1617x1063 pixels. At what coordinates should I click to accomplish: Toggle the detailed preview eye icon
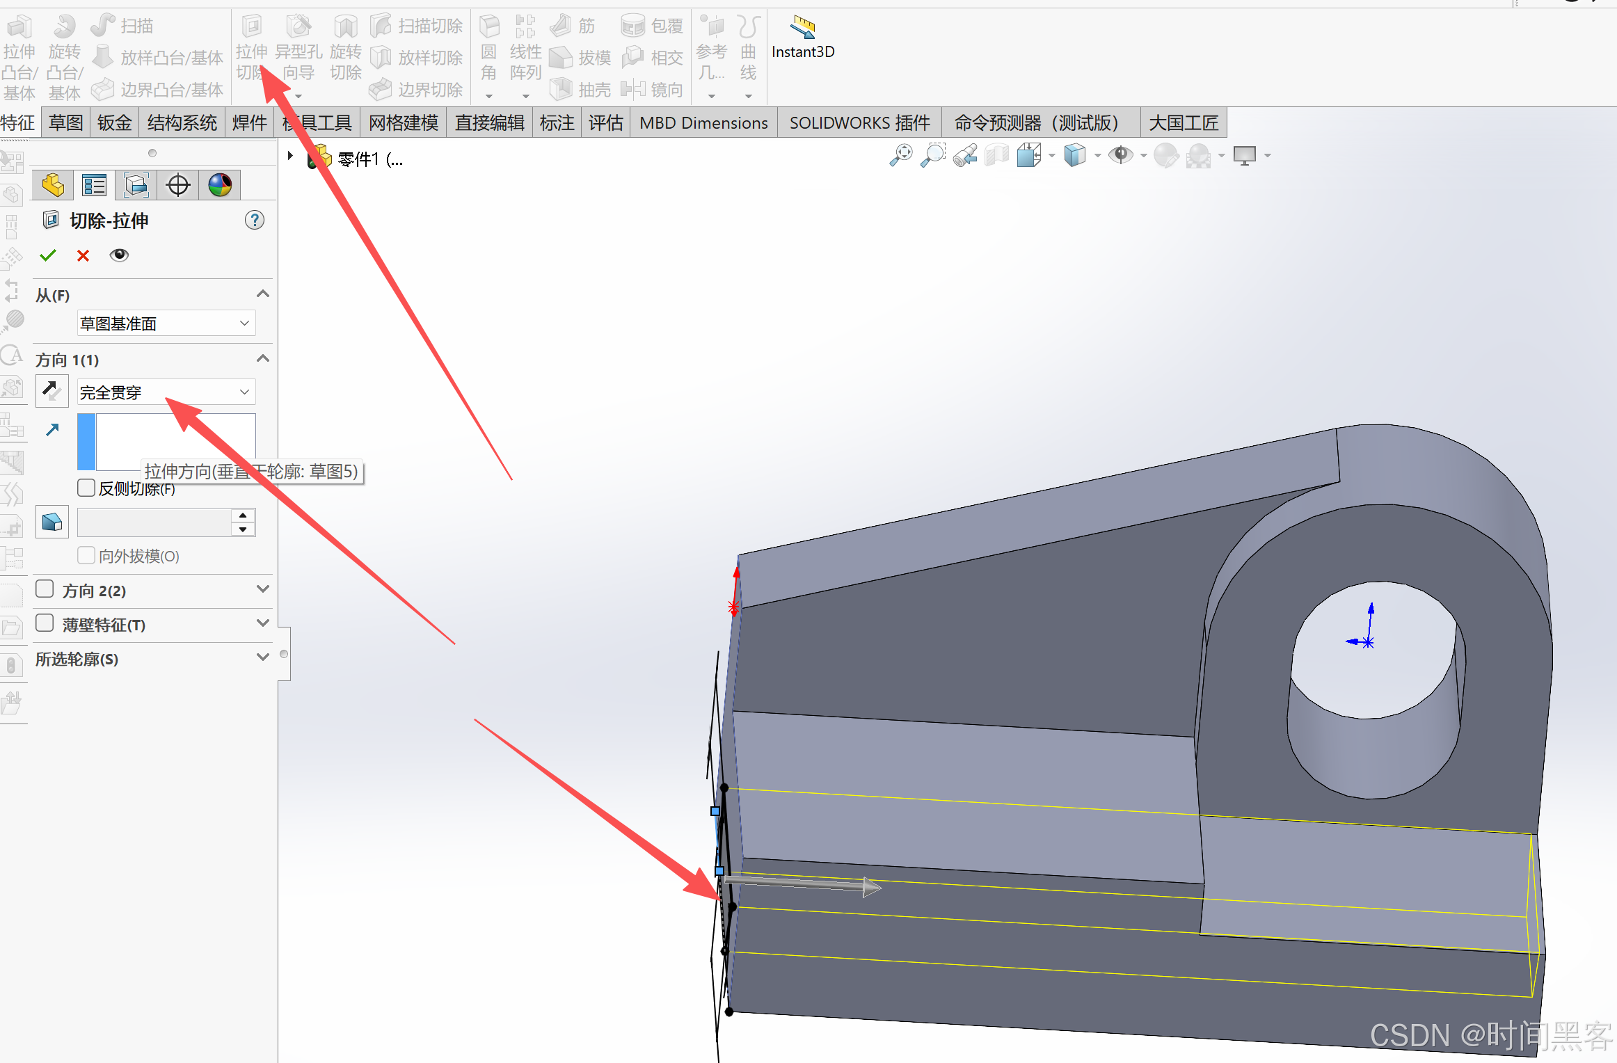119,255
